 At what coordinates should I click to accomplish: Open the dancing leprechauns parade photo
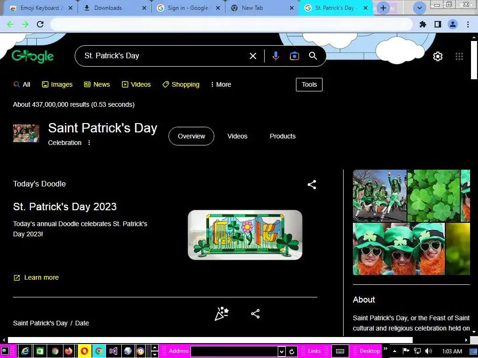pyautogui.click(x=380, y=196)
